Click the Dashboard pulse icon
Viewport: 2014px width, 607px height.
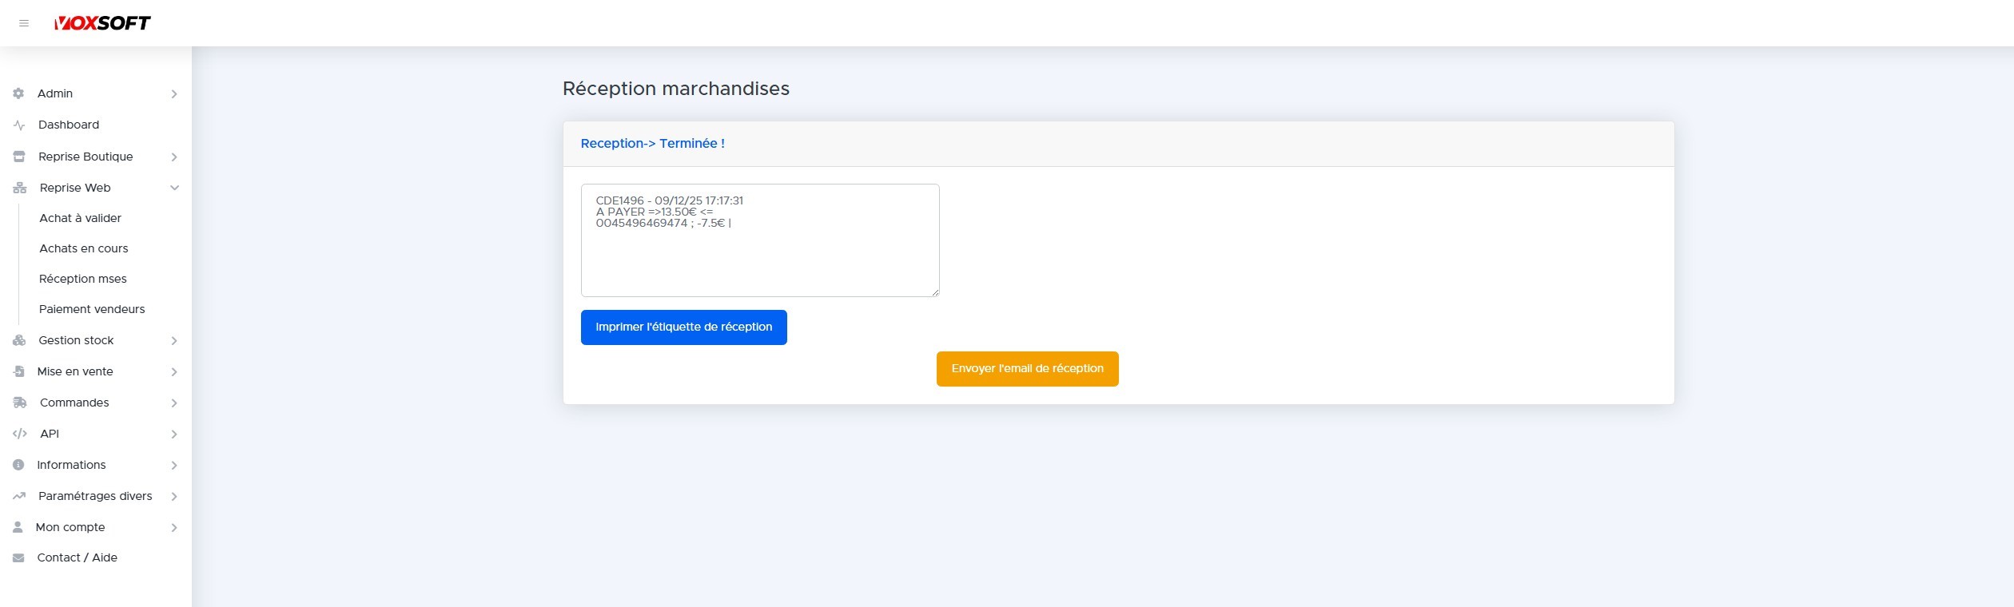19,125
